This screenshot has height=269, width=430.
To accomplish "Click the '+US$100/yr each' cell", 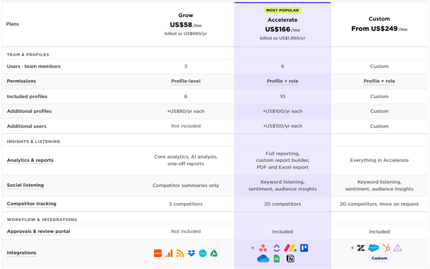I will click(x=282, y=111).
